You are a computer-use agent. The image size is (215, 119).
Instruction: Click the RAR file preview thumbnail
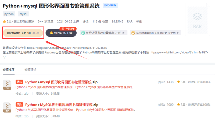coord(197,19)
